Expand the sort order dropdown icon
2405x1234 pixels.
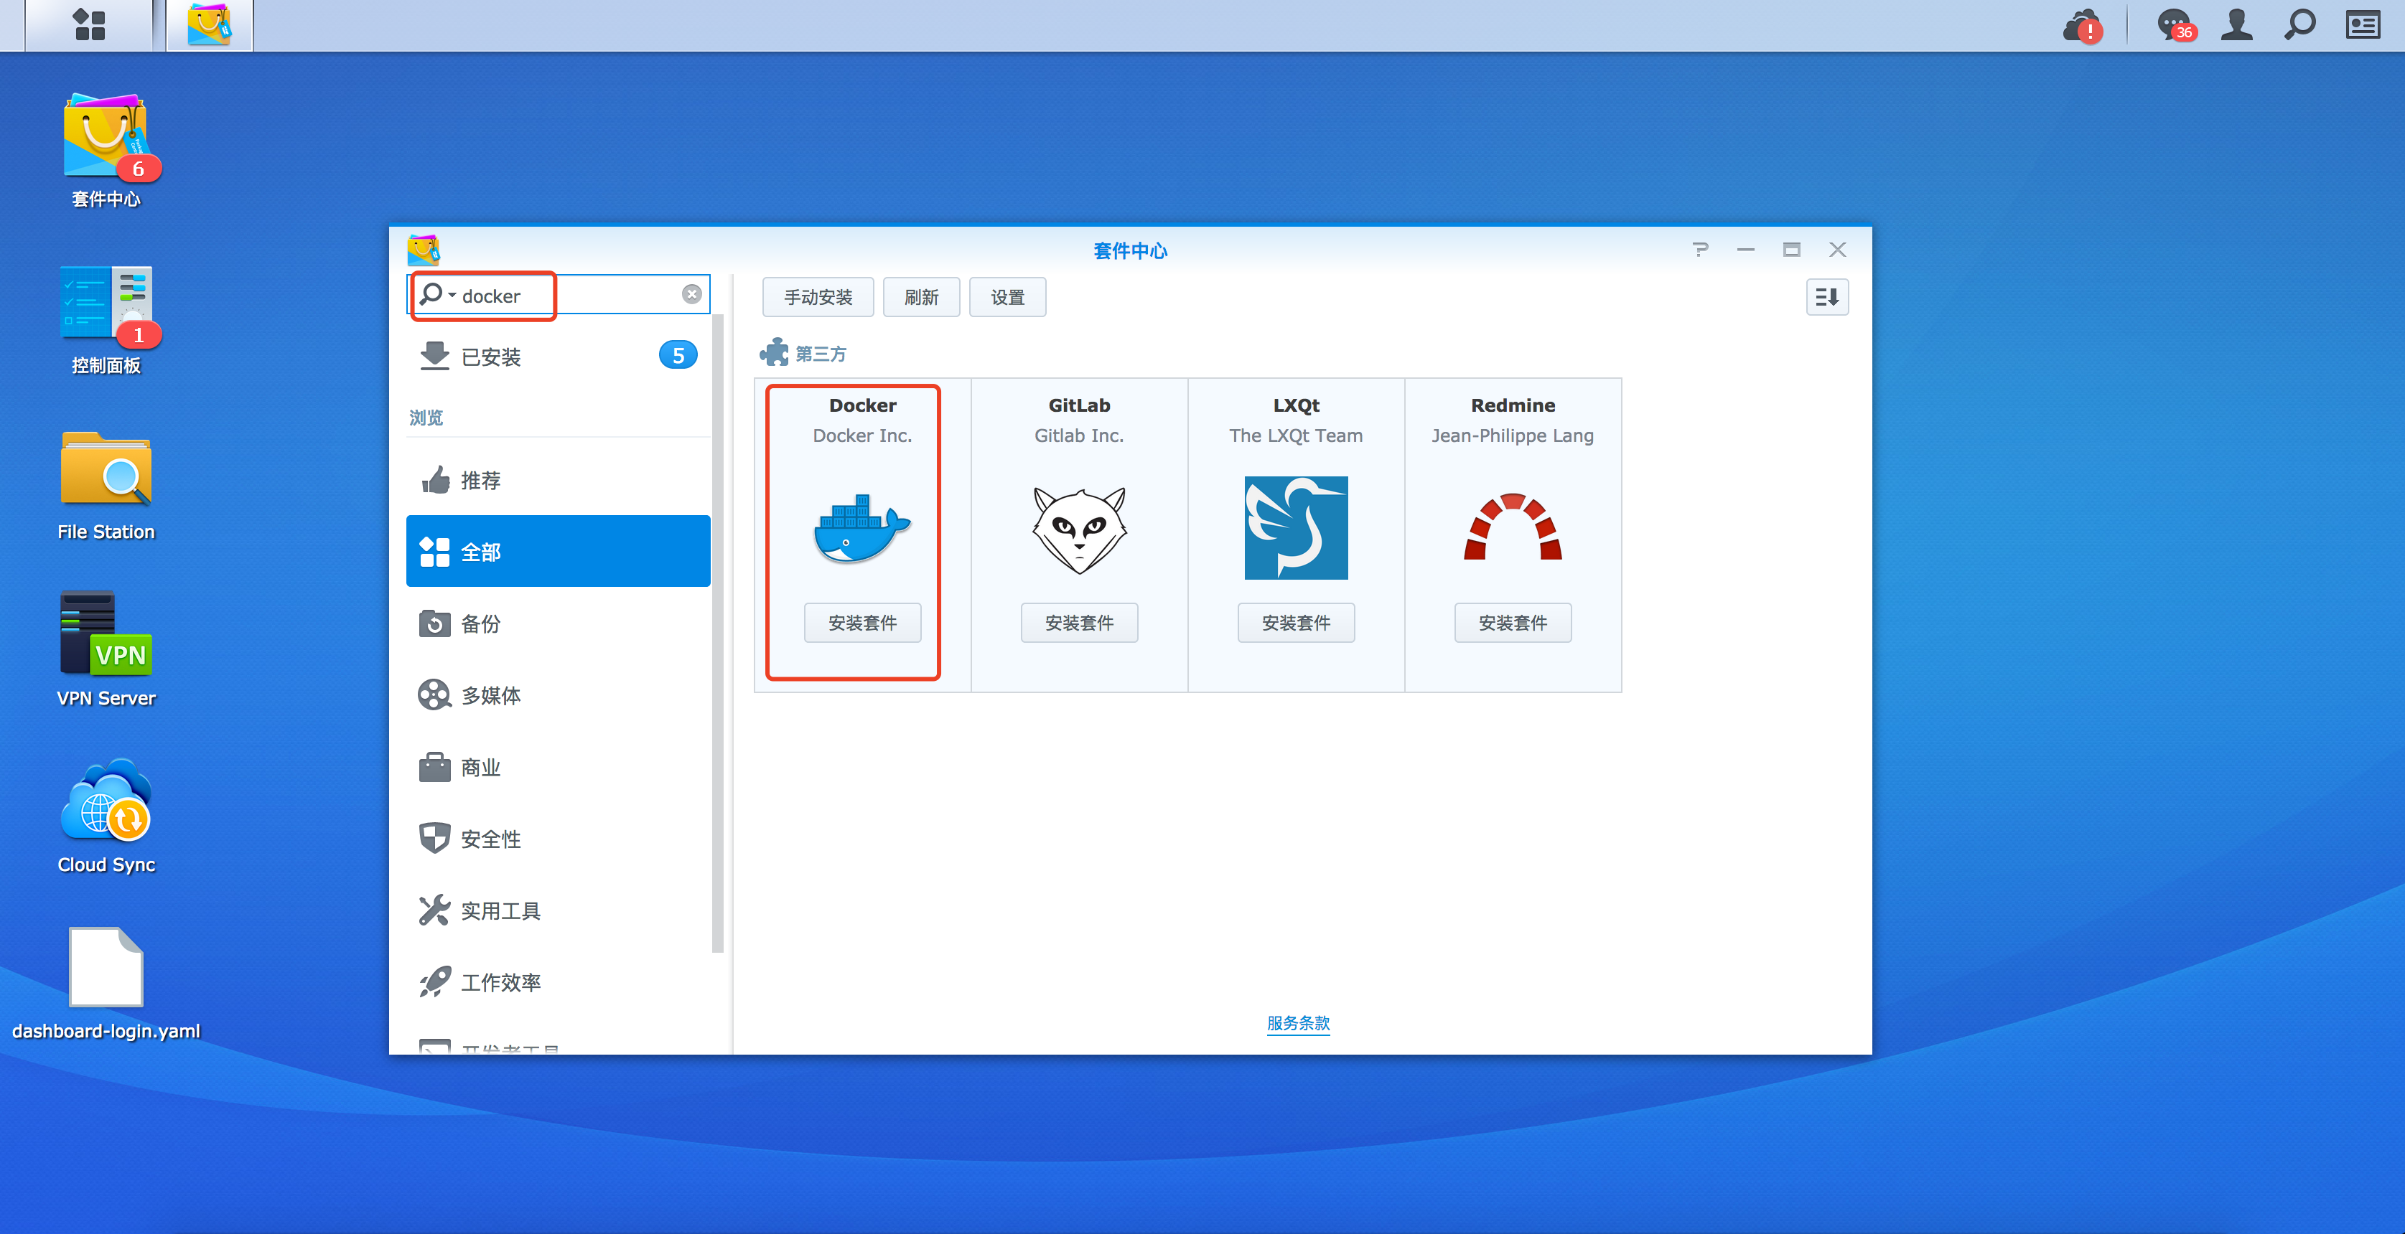(x=1826, y=298)
